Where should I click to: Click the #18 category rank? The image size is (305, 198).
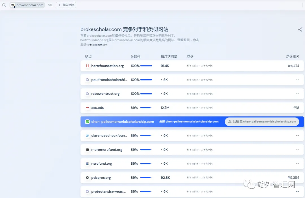click(x=296, y=107)
